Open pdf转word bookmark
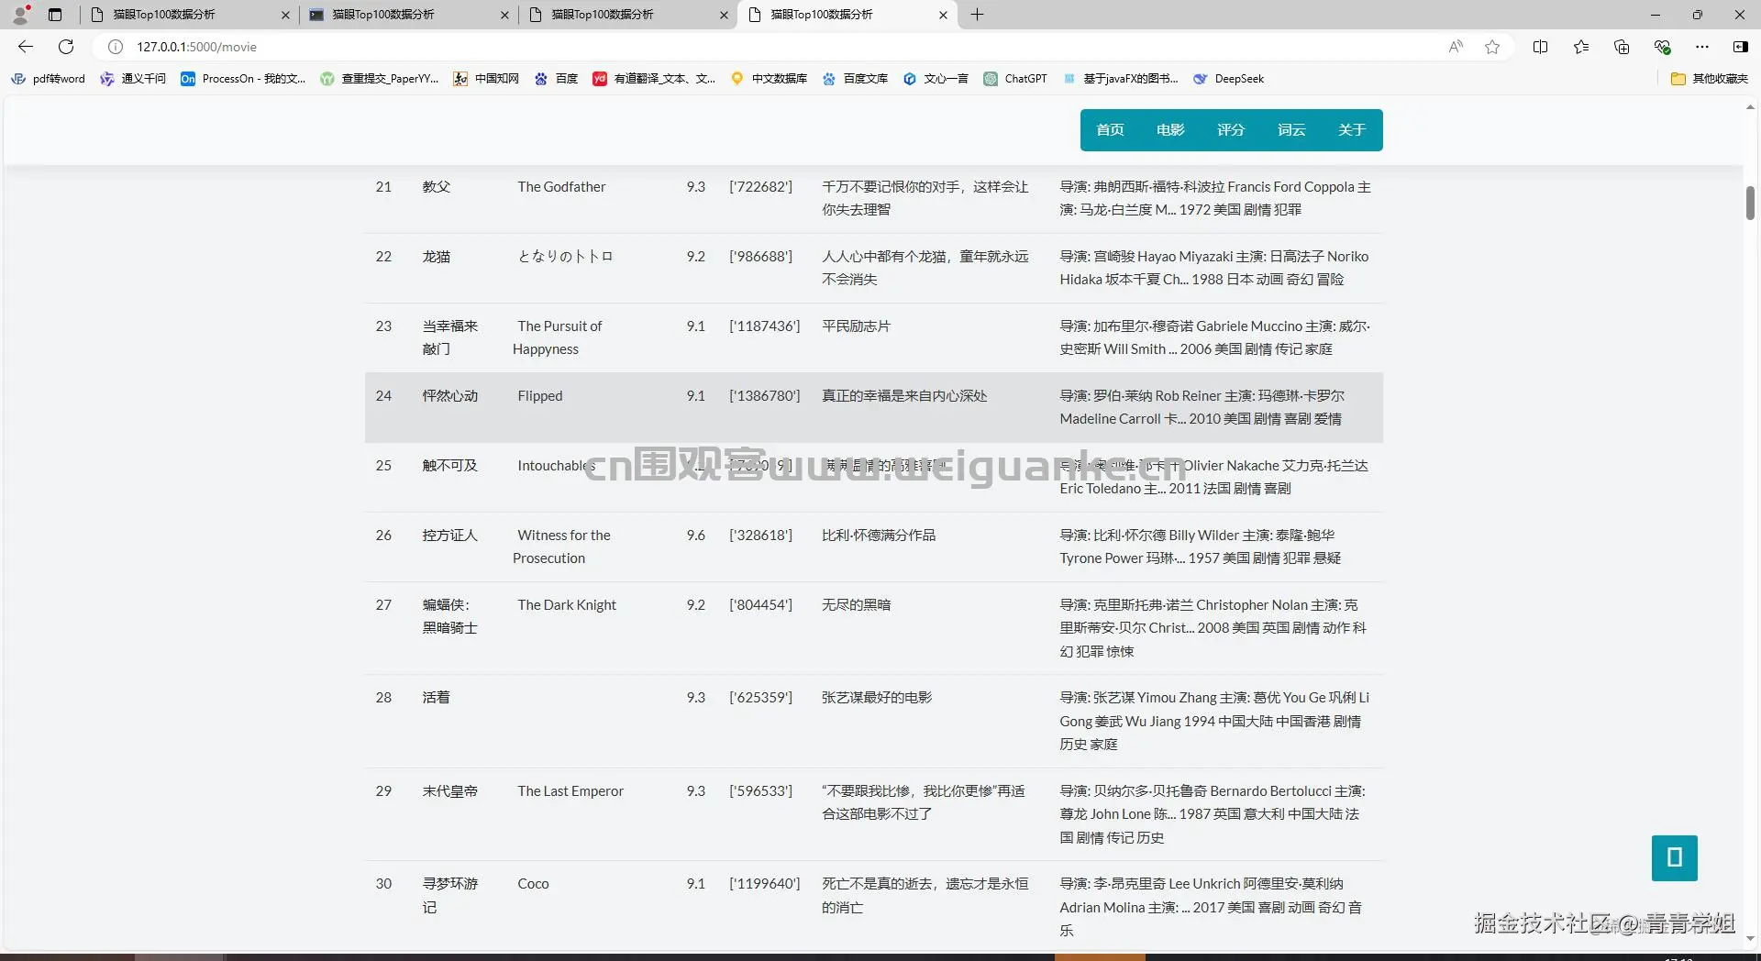Image resolution: width=1761 pixels, height=961 pixels. (48, 79)
